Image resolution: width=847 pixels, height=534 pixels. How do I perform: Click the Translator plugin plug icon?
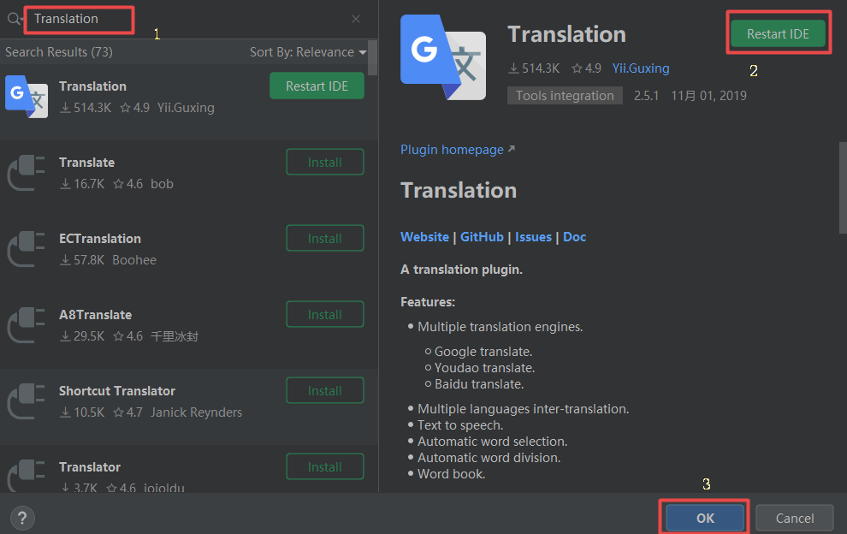coord(26,476)
